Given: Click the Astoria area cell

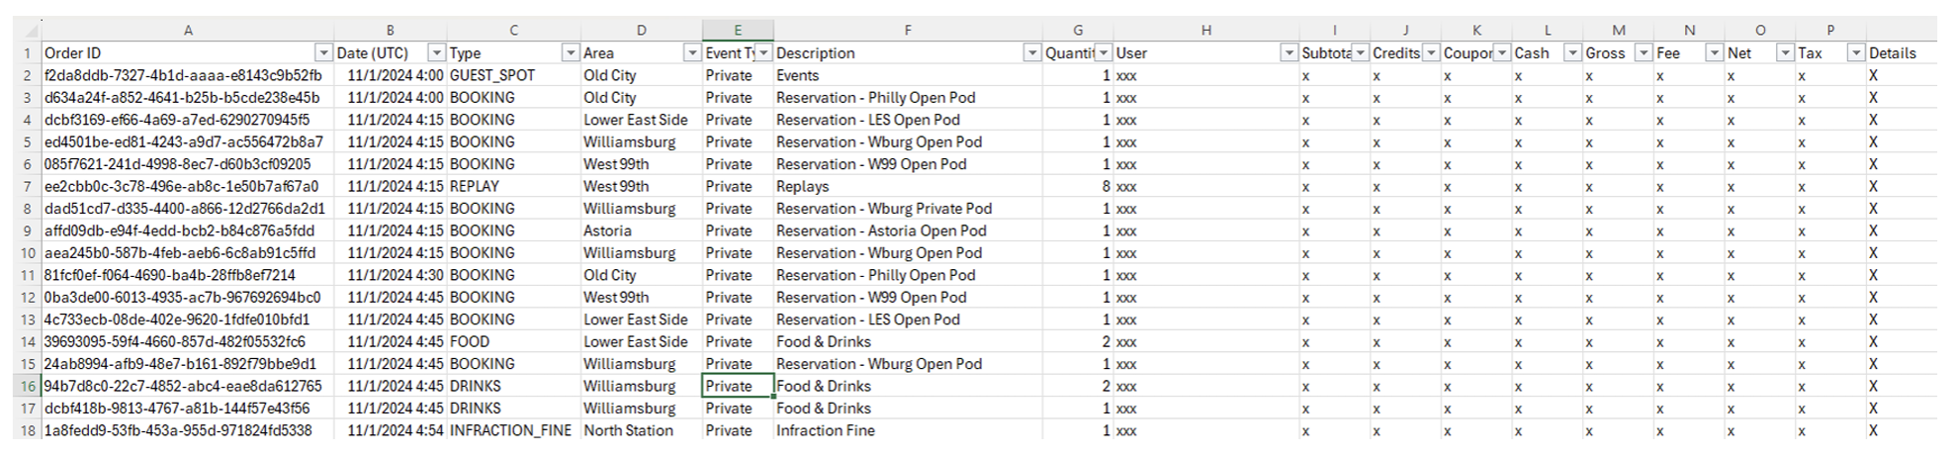Looking at the screenshot, I should [607, 231].
